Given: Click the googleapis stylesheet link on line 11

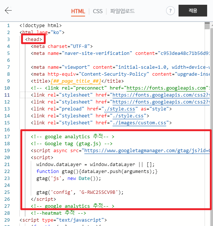Looking at the screenshot, I should tap(161, 95).
